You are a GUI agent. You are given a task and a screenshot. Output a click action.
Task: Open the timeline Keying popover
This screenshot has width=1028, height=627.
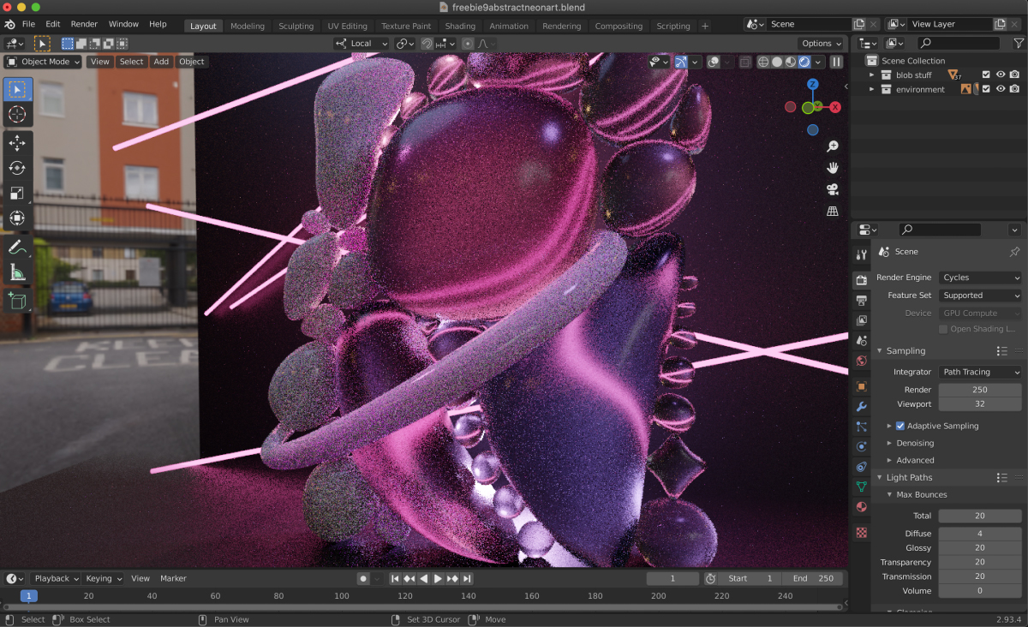click(x=103, y=578)
